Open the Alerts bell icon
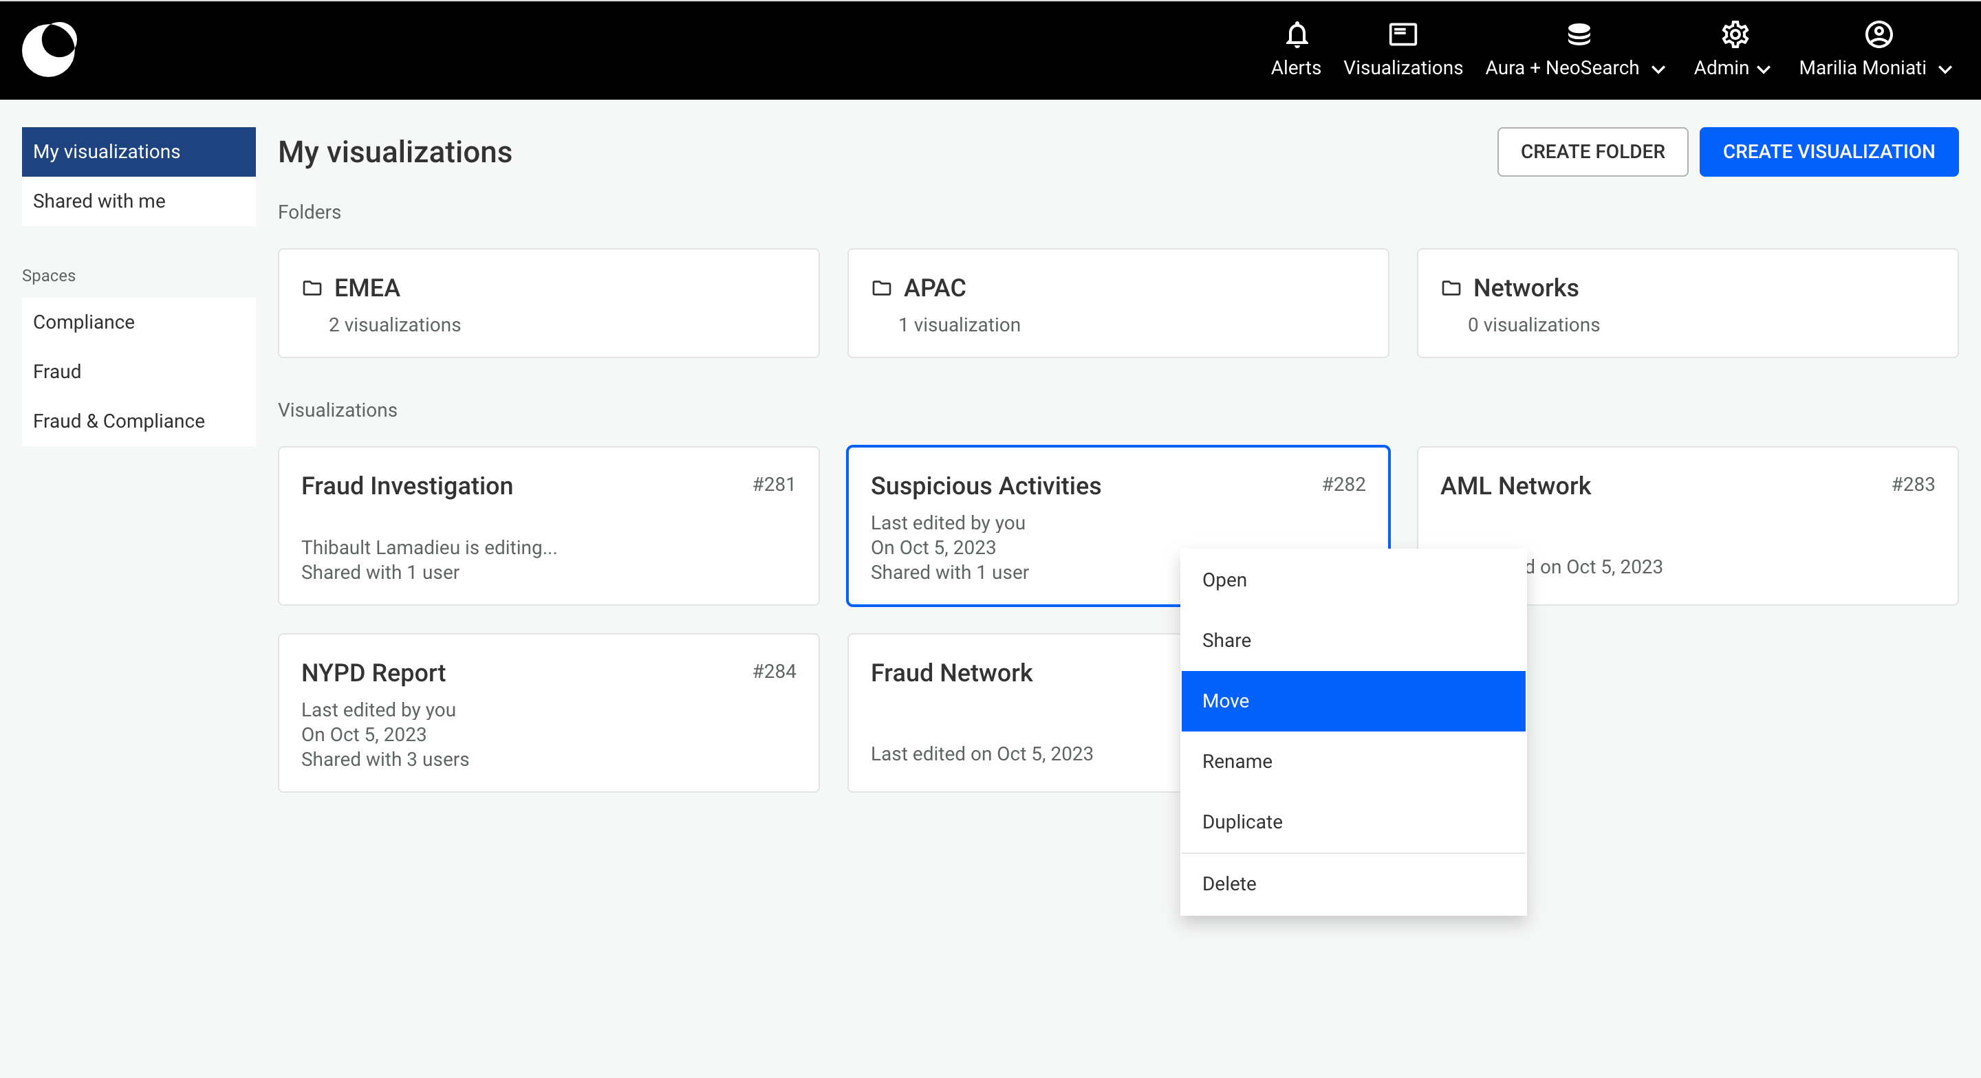 point(1296,34)
